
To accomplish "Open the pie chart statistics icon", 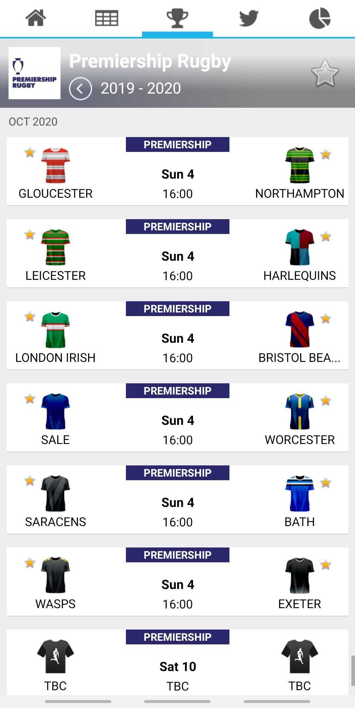I will click(319, 18).
